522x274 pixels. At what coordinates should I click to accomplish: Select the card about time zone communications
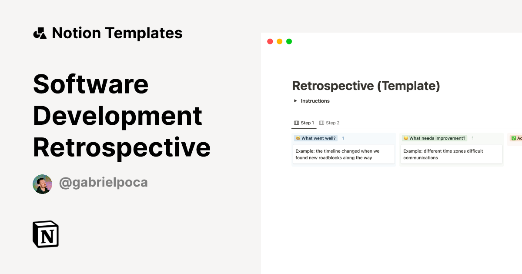pyautogui.click(x=452, y=154)
